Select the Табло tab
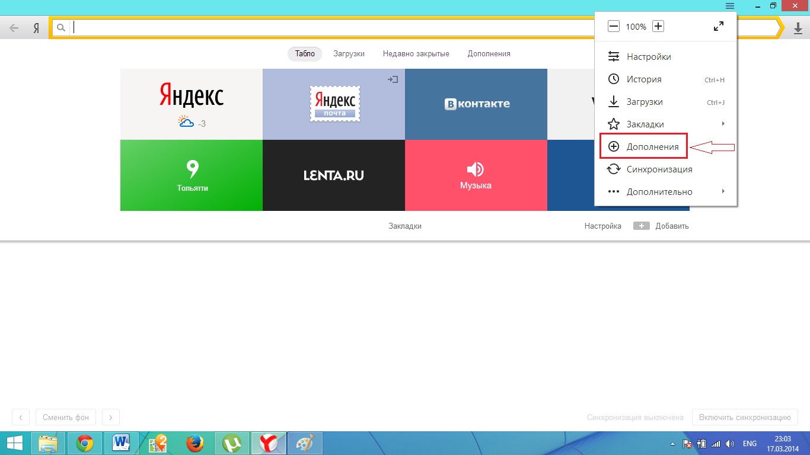The width and height of the screenshot is (810, 455). click(x=305, y=54)
